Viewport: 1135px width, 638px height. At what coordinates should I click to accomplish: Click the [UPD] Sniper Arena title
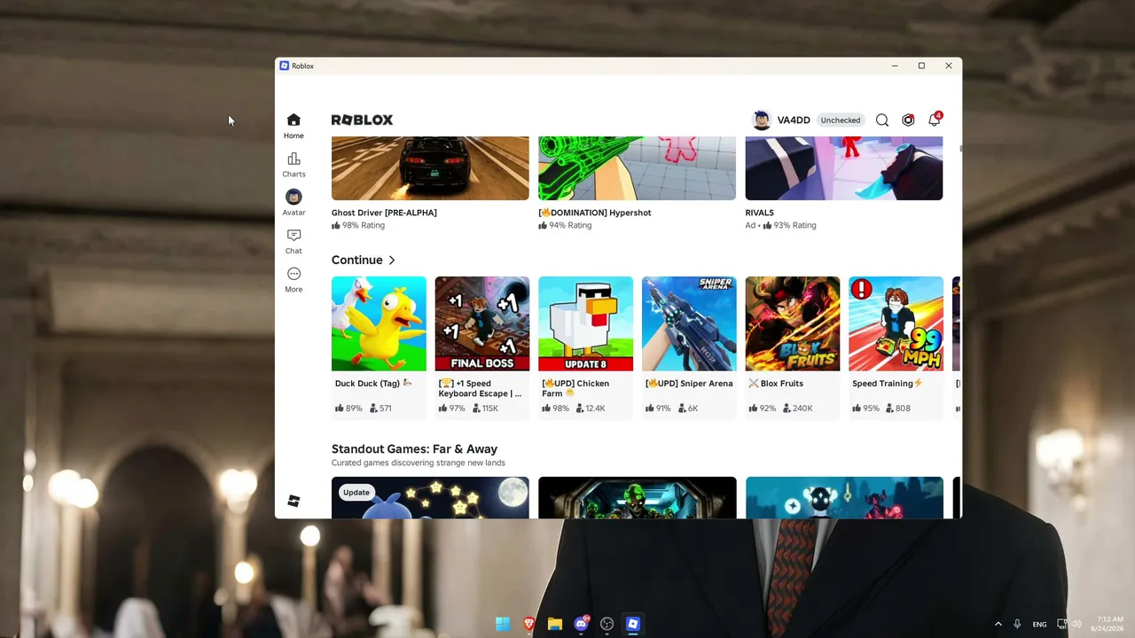pyautogui.click(x=689, y=384)
